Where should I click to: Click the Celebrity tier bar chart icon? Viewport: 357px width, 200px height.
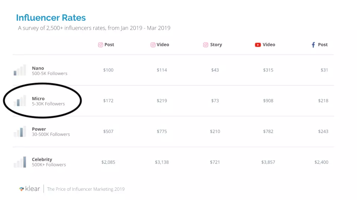coord(20,162)
